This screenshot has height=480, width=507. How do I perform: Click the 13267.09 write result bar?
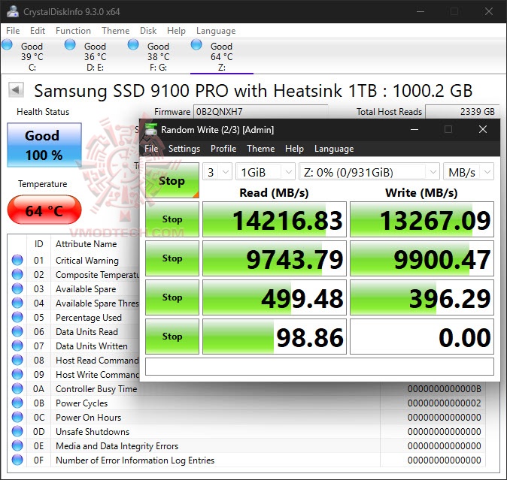tap(422, 219)
